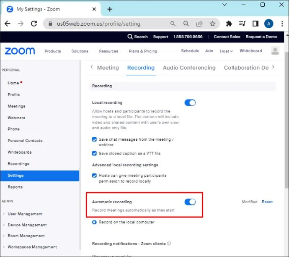Viewport: 289px width, 257px height.
Task: Open Phone in sidebar
Action: point(13,129)
